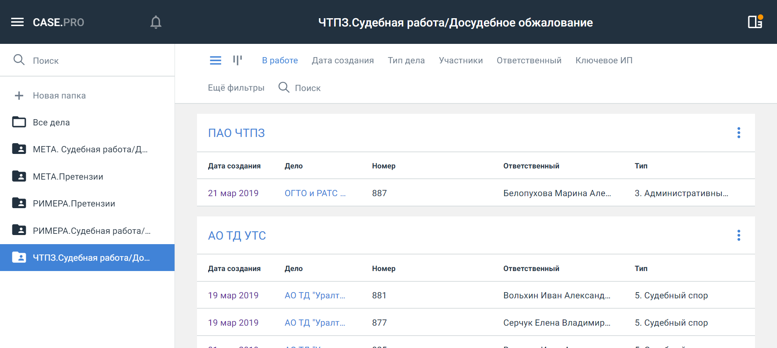Click the sidebar search magnifier icon
Viewport: 777px width, 348px height.
coord(19,60)
